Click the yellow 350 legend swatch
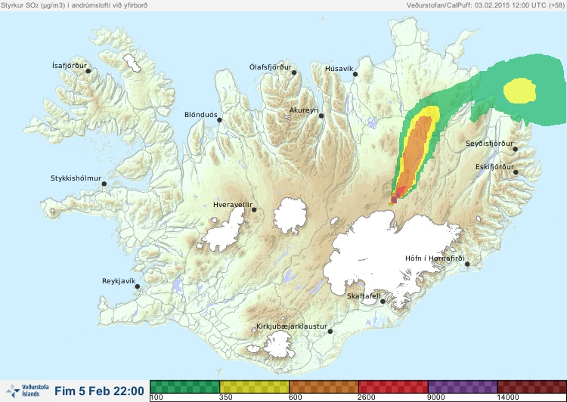The image size is (567, 402). 254,387
